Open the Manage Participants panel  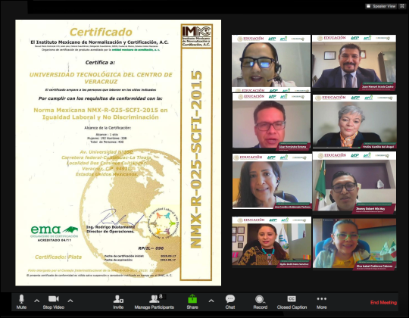[x=155, y=302]
